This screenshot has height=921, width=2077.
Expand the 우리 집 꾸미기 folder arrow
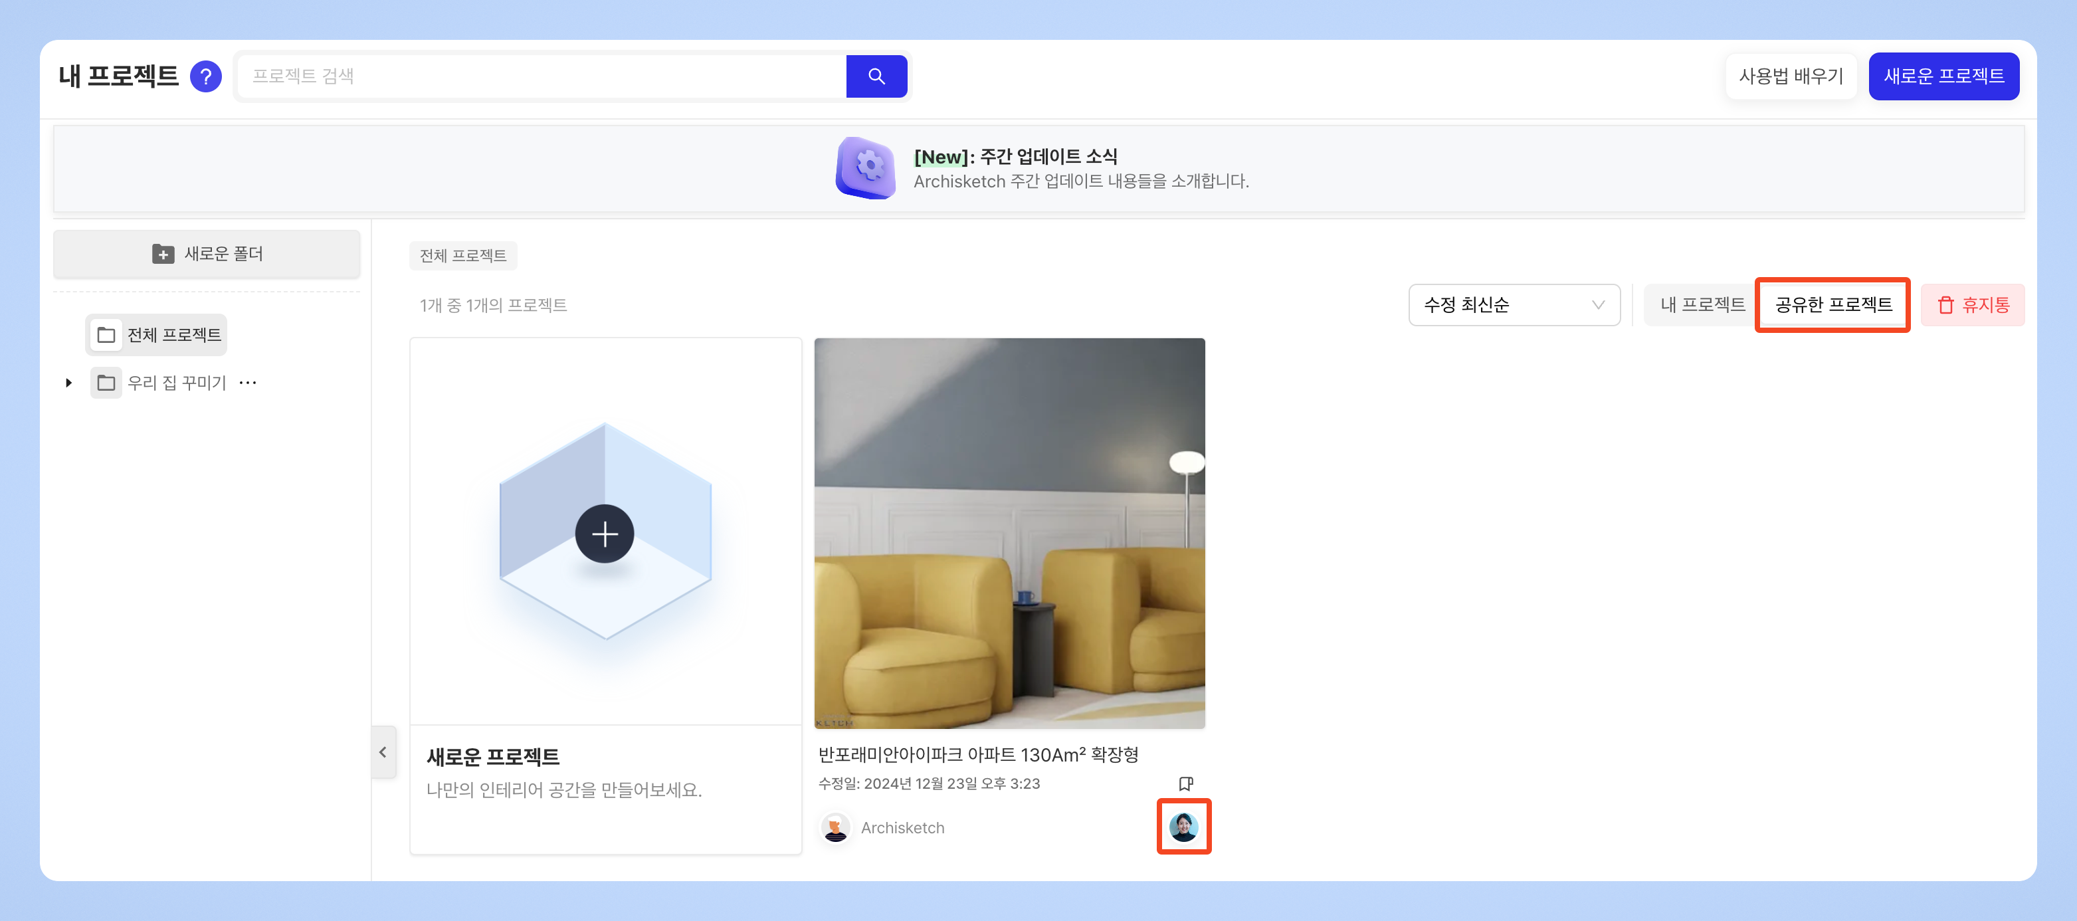pyautogui.click(x=68, y=383)
